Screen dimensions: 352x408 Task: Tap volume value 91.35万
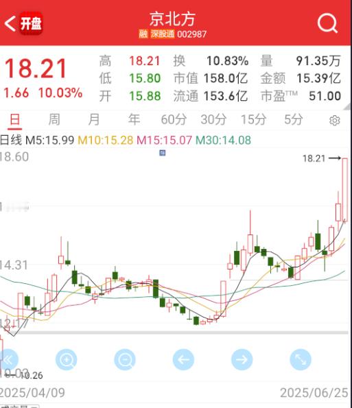click(x=318, y=61)
